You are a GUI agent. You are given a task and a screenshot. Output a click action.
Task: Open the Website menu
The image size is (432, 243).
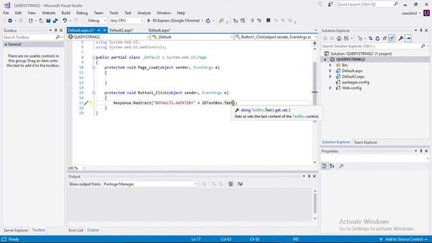point(49,13)
